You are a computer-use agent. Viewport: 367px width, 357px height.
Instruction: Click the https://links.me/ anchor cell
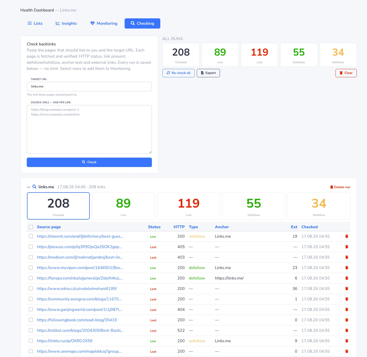coord(229,278)
